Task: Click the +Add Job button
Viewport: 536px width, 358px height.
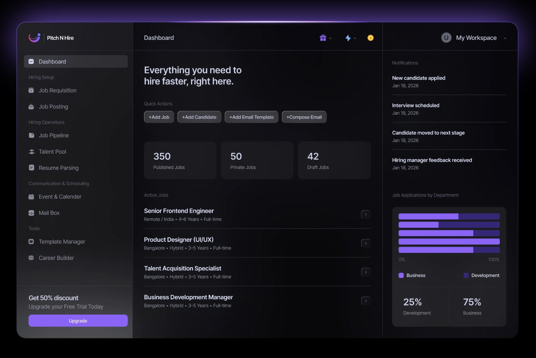Action: 159,117
